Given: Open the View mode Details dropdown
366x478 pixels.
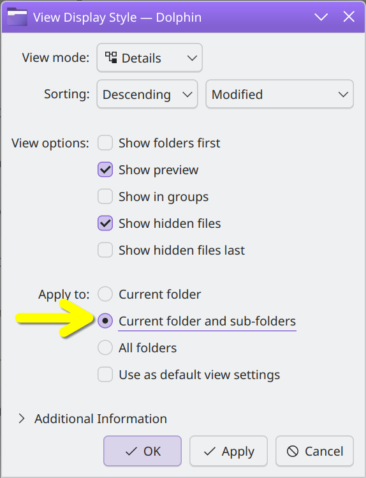Looking at the screenshot, I should click(x=149, y=58).
